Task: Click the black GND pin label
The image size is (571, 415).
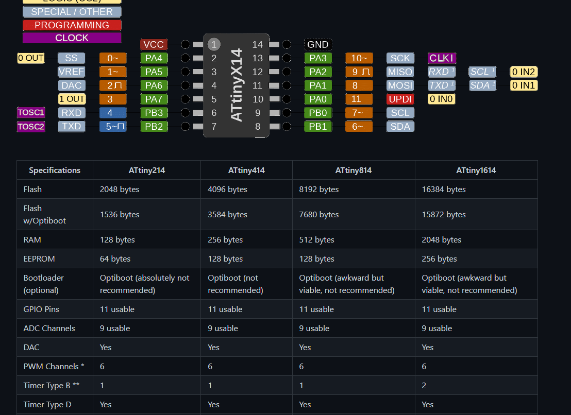Action: [x=317, y=45]
